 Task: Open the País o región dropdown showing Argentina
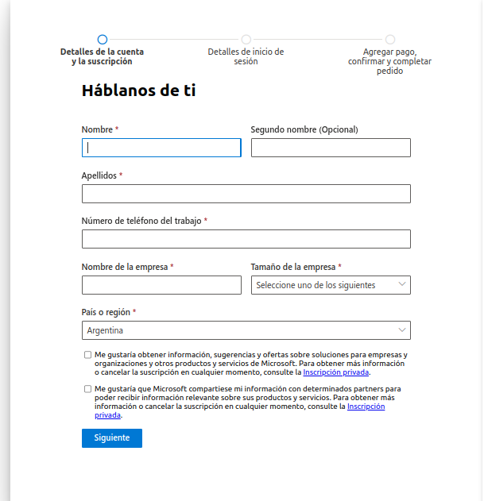(x=246, y=330)
